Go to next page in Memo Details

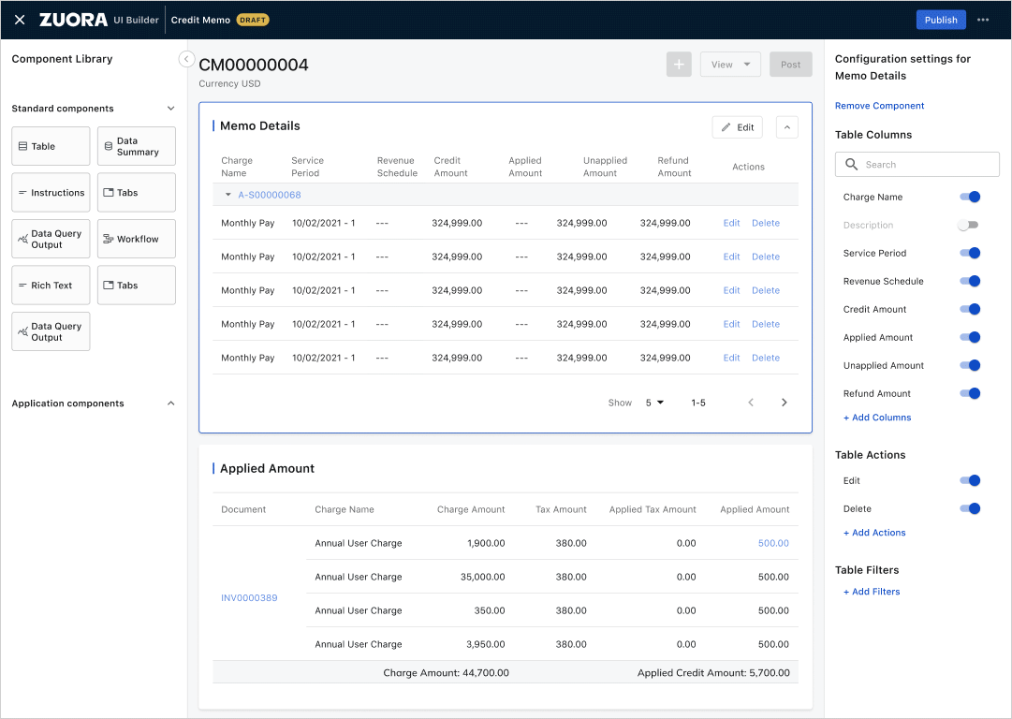coord(785,403)
